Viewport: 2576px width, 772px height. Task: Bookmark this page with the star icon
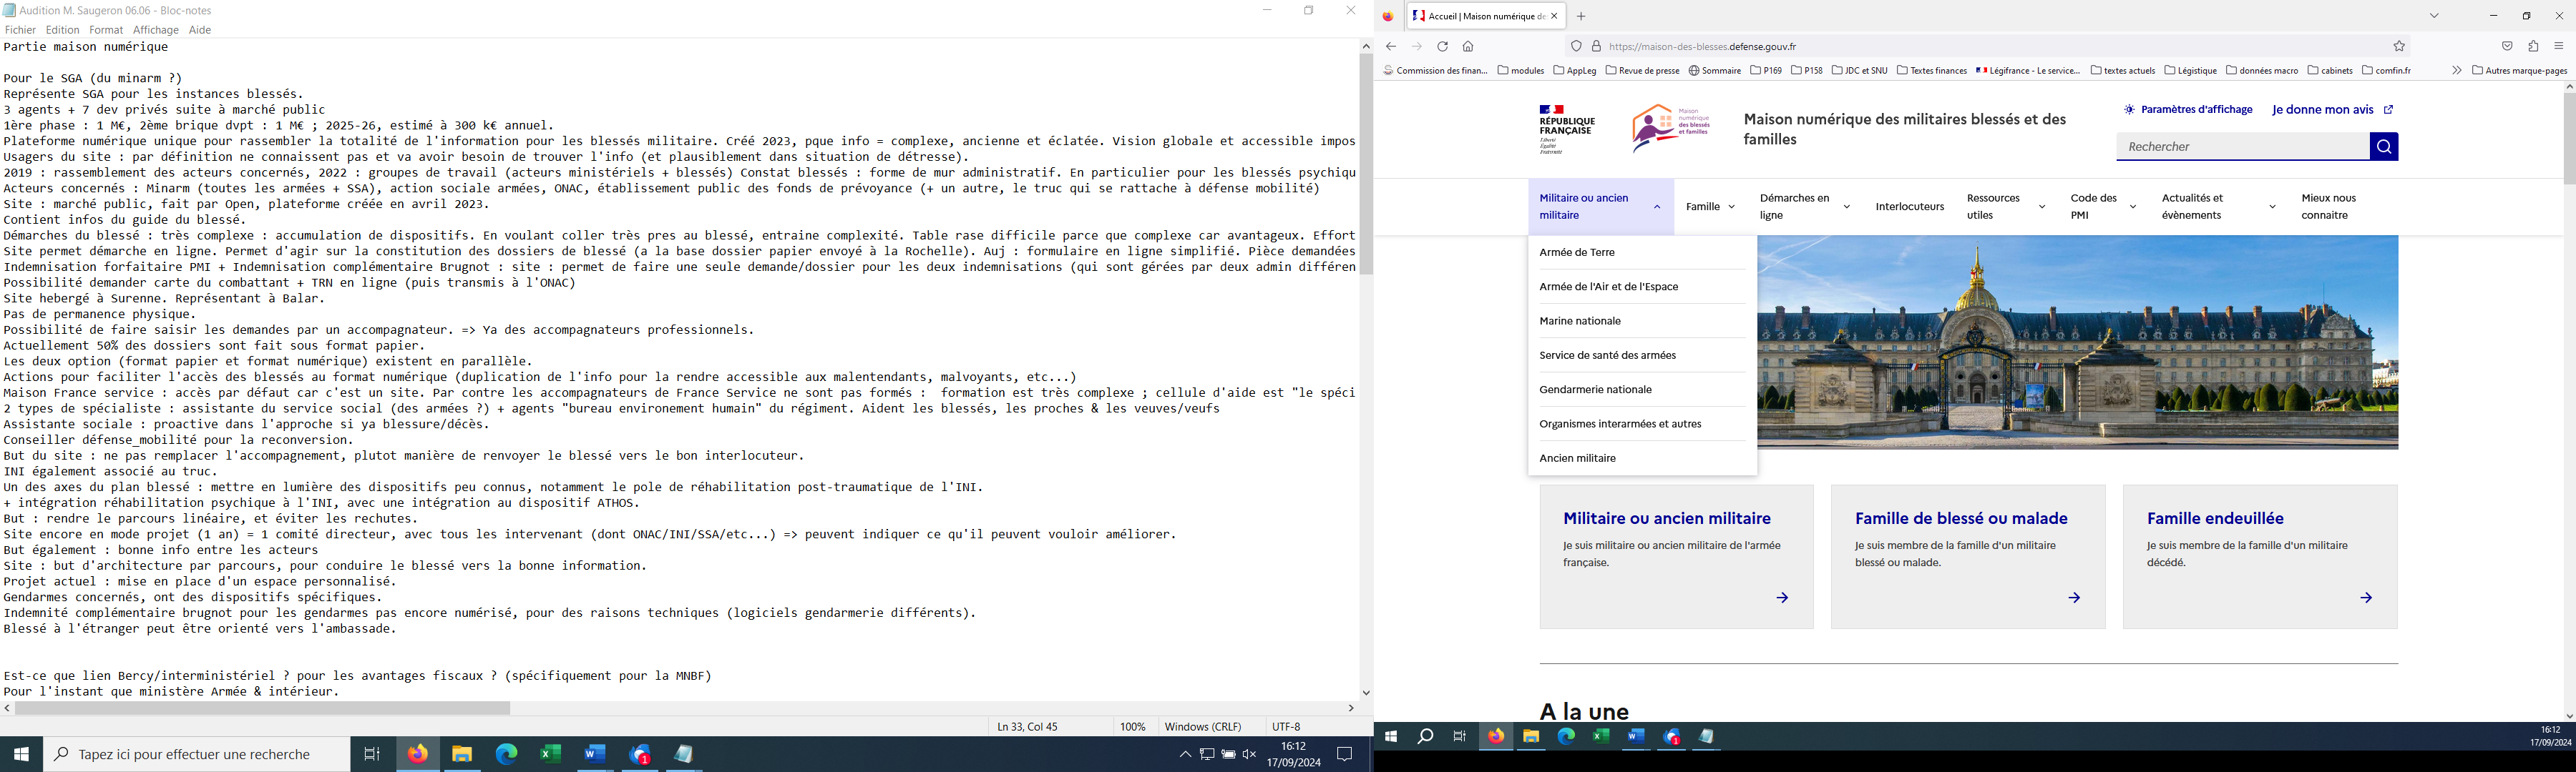(2398, 47)
